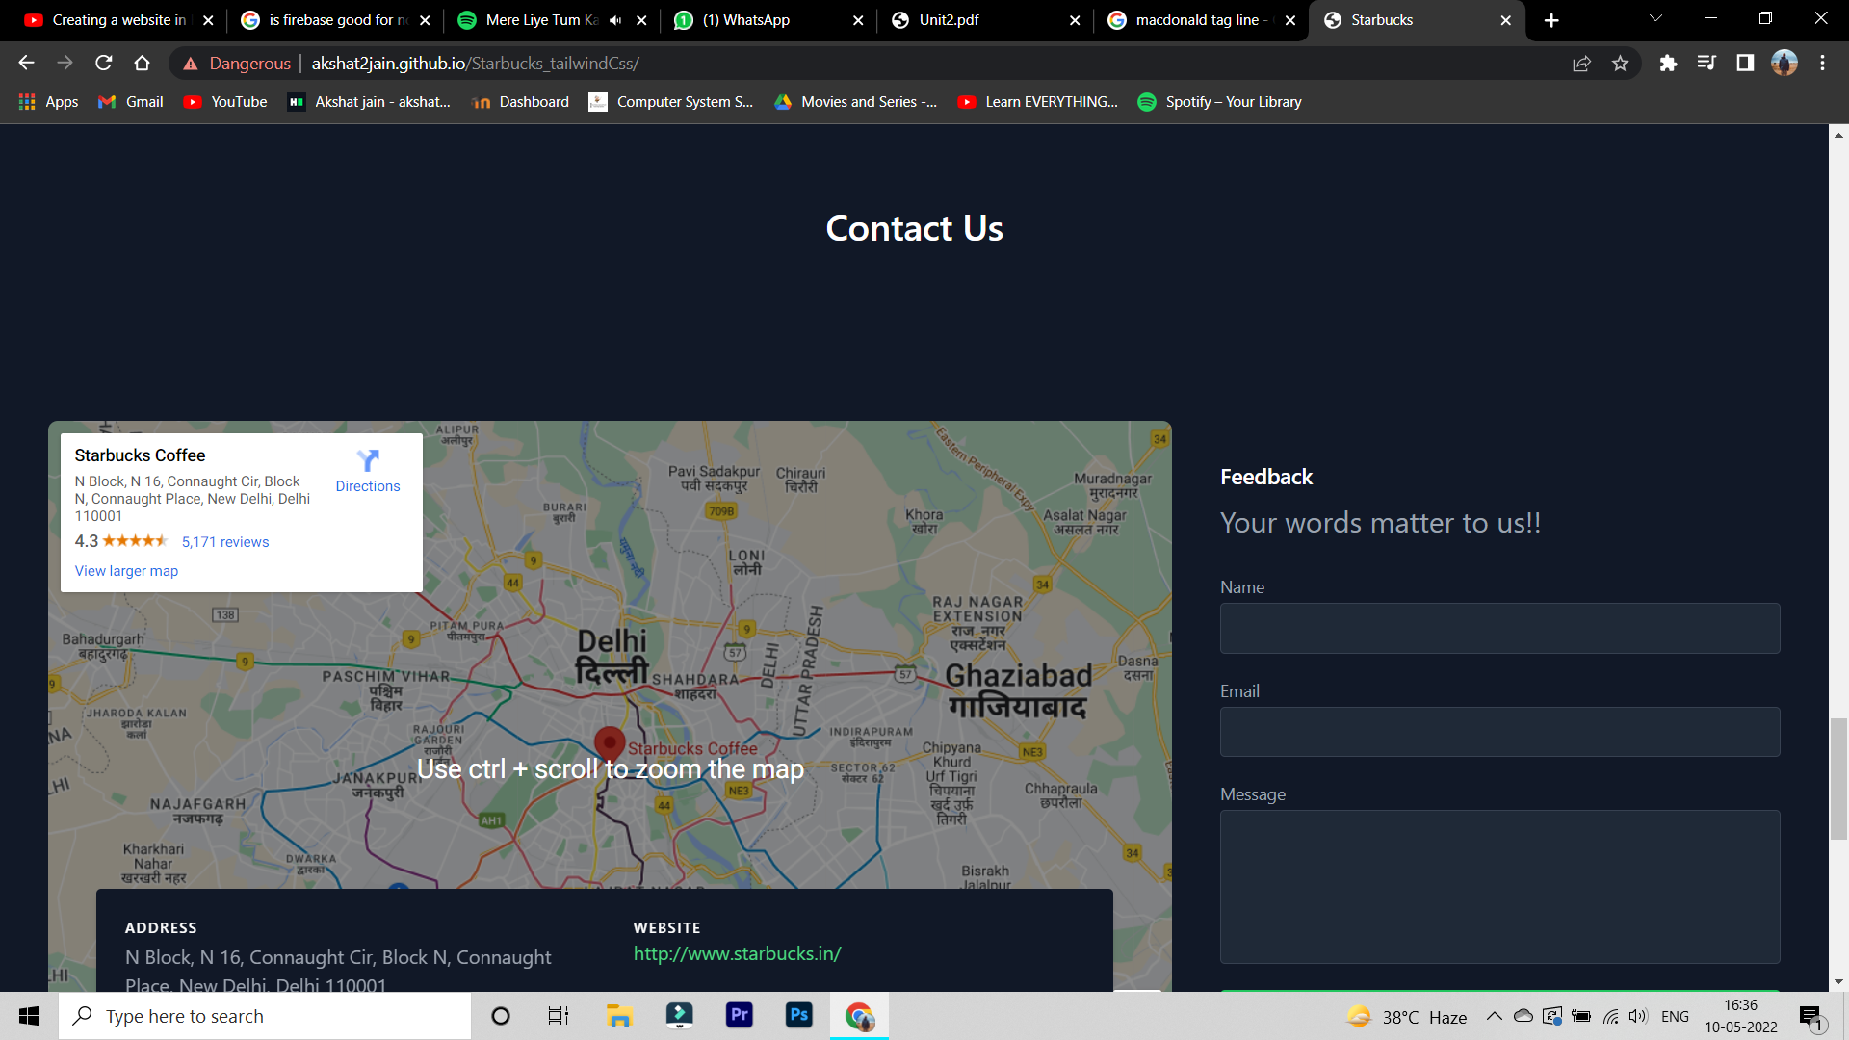Open the tab search dropdown

[x=1654, y=19]
